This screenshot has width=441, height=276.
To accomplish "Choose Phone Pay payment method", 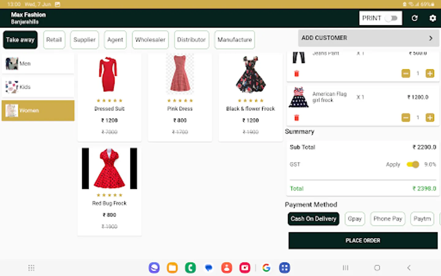I will [388, 219].
